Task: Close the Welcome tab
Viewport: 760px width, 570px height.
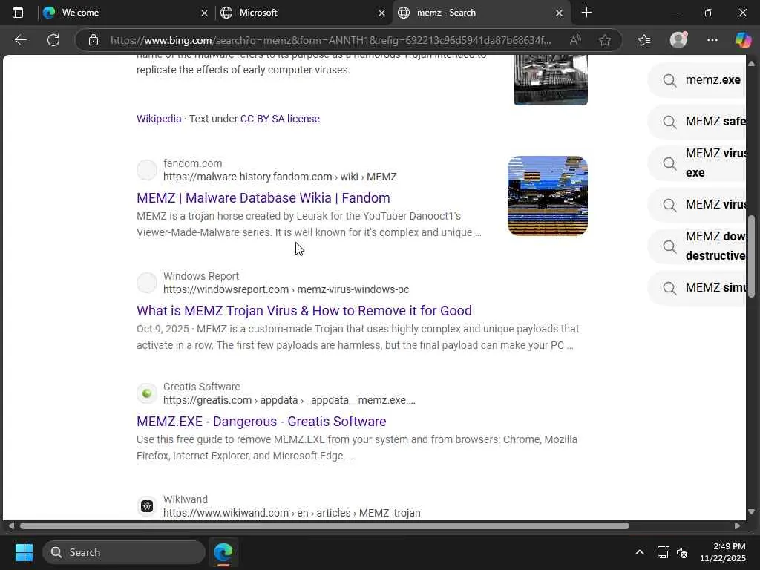Action: click(204, 13)
